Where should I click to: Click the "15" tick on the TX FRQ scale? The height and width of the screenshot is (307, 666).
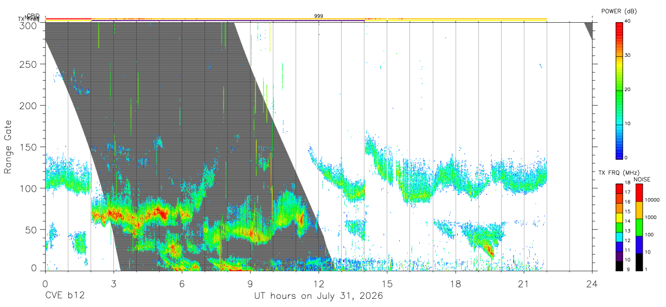coord(627,211)
